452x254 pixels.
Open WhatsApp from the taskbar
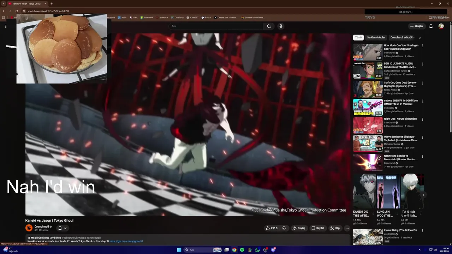[257, 250]
